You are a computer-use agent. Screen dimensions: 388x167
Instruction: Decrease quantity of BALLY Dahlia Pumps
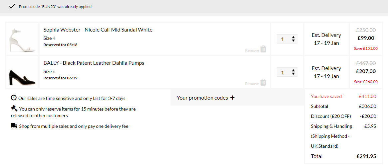click(293, 73)
